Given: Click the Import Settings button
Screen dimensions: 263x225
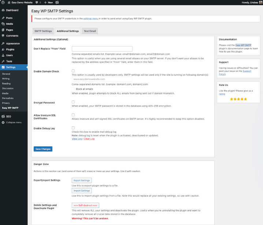Looking at the screenshot, I should coord(82,191).
